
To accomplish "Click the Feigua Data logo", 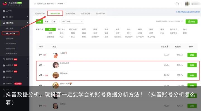I will (x=12, y=3).
